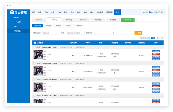This screenshot has width=173, height=112.
Task: Open 财务 in the top navigation
Action: 66,12
